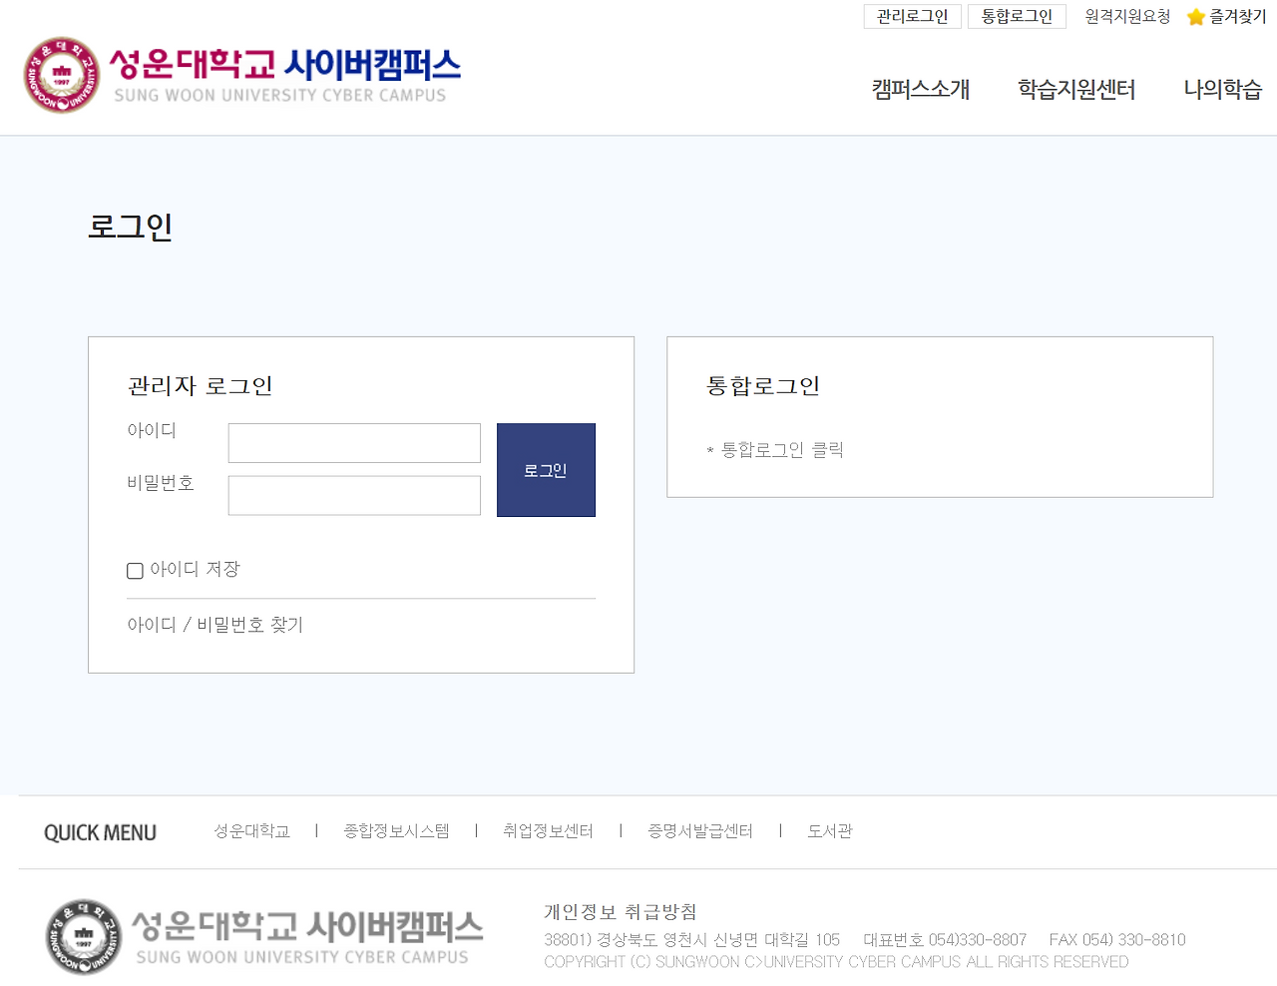The height and width of the screenshot is (986, 1277).
Task: Click the 즐겨찾기 star icon
Action: click(1195, 16)
